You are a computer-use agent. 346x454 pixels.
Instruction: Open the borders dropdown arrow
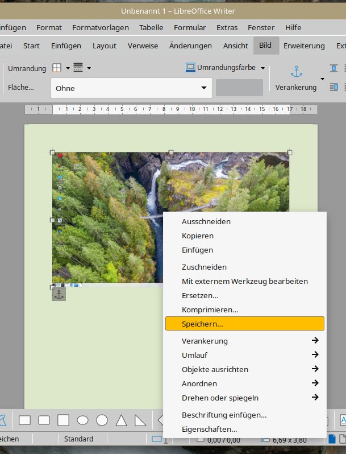pyautogui.click(x=68, y=68)
